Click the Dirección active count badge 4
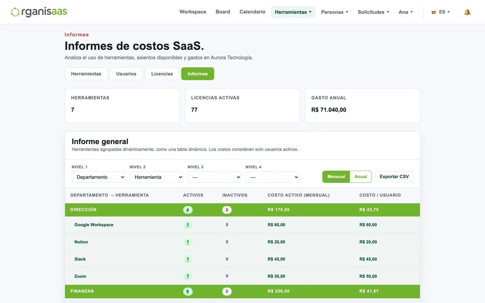The width and height of the screenshot is (485, 303). pos(188,210)
